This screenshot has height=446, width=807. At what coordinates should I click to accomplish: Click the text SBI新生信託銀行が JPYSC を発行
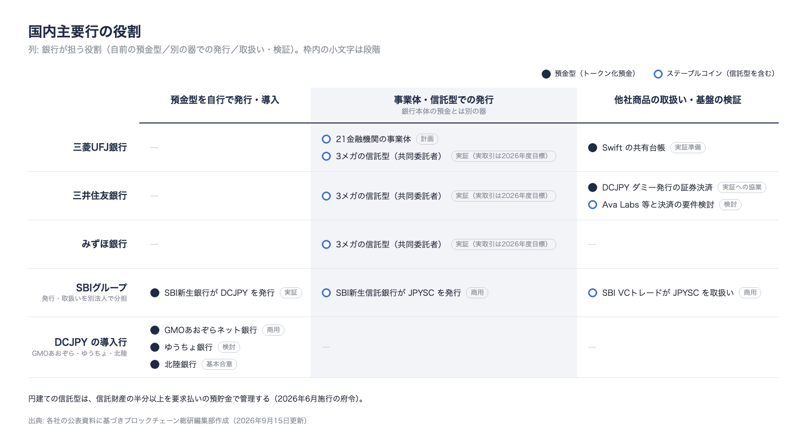coord(398,293)
